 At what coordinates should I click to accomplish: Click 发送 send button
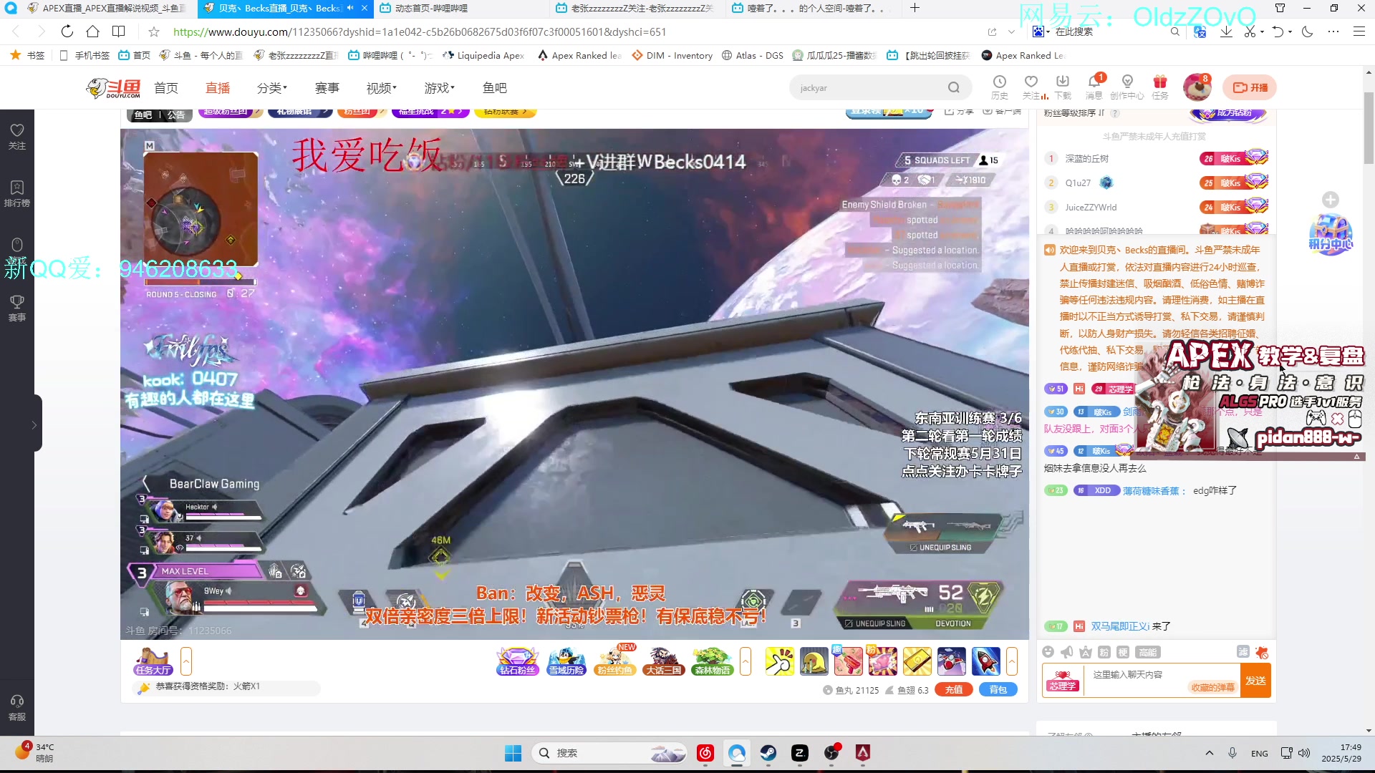pos(1255,681)
